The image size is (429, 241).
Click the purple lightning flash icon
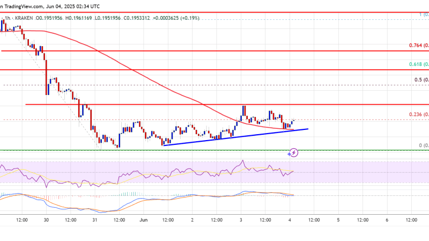pos(293,152)
